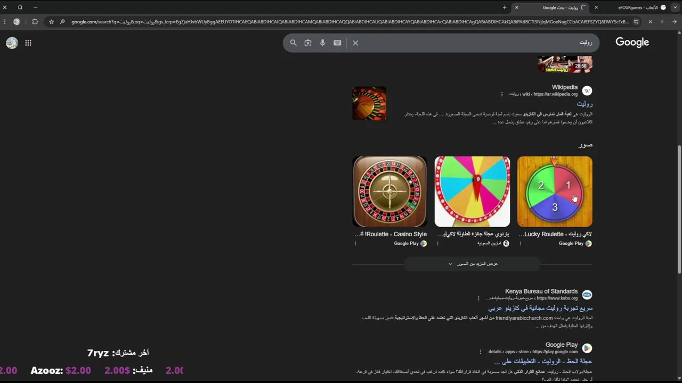The width and height of the screenshot is (682, 383).
Task: Open more options for kebs.org result
Action: point(478,298)
